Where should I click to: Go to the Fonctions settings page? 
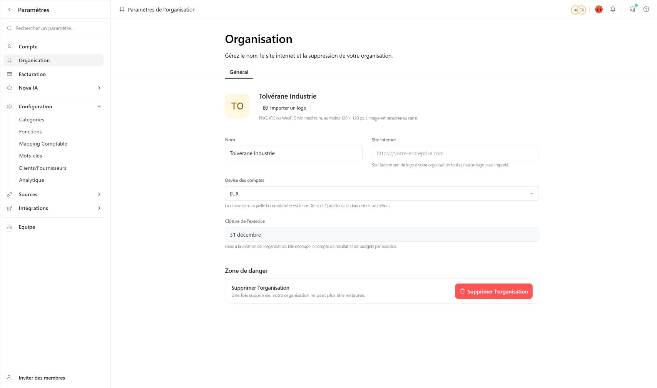pyautogui.click(x=30, y=132)
